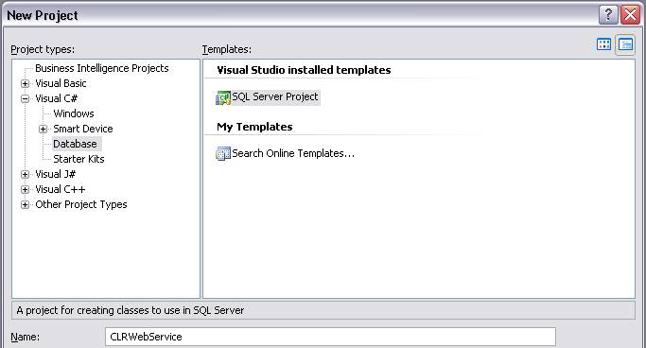Switch templates to large icons view
This screenshot has height=348, width=646.
pyautogui.click(x=604, y=44)
